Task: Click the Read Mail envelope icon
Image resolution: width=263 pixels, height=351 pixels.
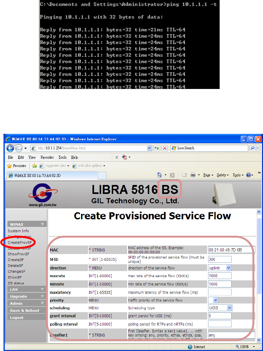Action: [184, 175]
